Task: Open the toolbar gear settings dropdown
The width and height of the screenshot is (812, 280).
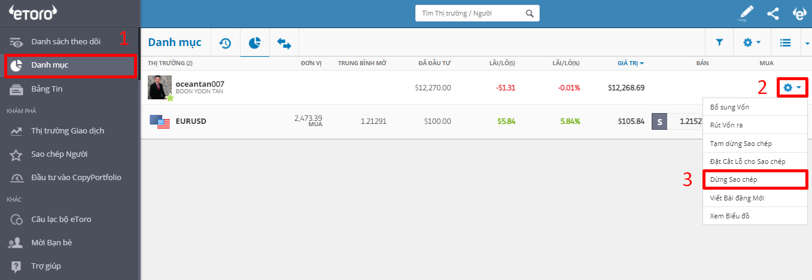Action: (751, 43)
